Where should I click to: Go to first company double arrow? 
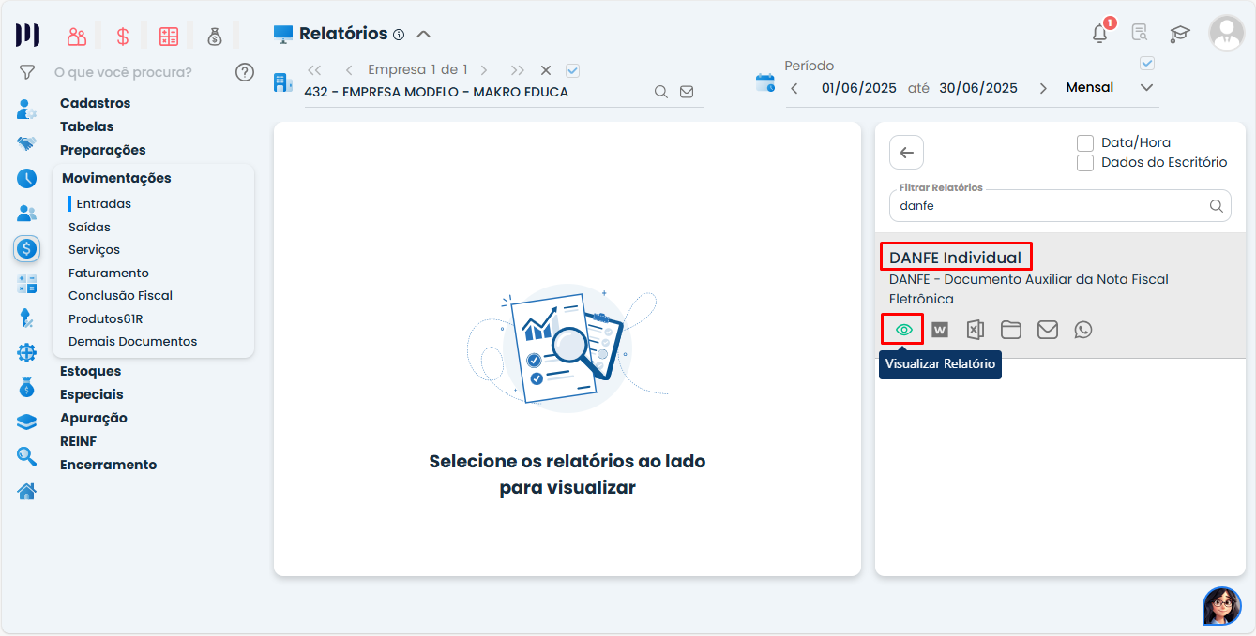click(x=314, y=70)
